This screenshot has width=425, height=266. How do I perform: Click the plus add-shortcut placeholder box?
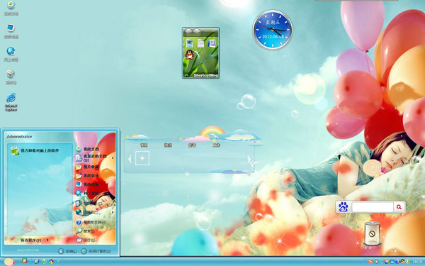(x=142, y=158)
